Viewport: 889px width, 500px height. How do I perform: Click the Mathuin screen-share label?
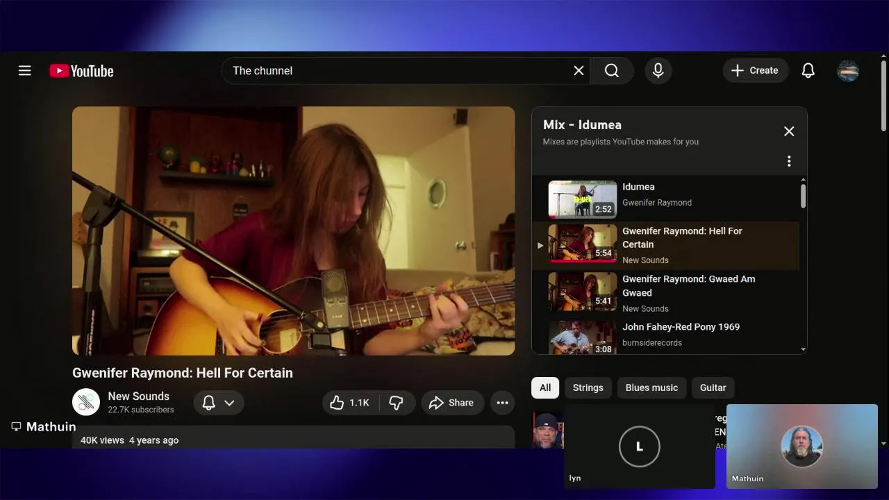[44, 426]
